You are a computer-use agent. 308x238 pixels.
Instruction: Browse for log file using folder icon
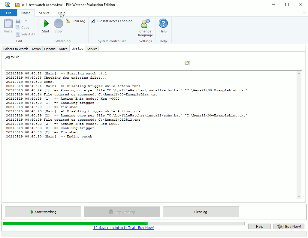187,63
